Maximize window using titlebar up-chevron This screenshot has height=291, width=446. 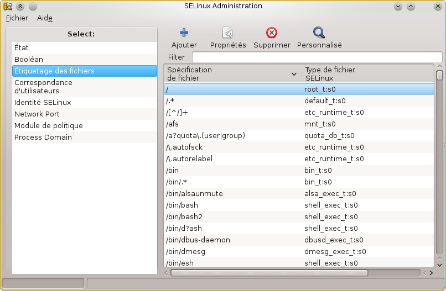pyautogui.click(x=411, y=6)
